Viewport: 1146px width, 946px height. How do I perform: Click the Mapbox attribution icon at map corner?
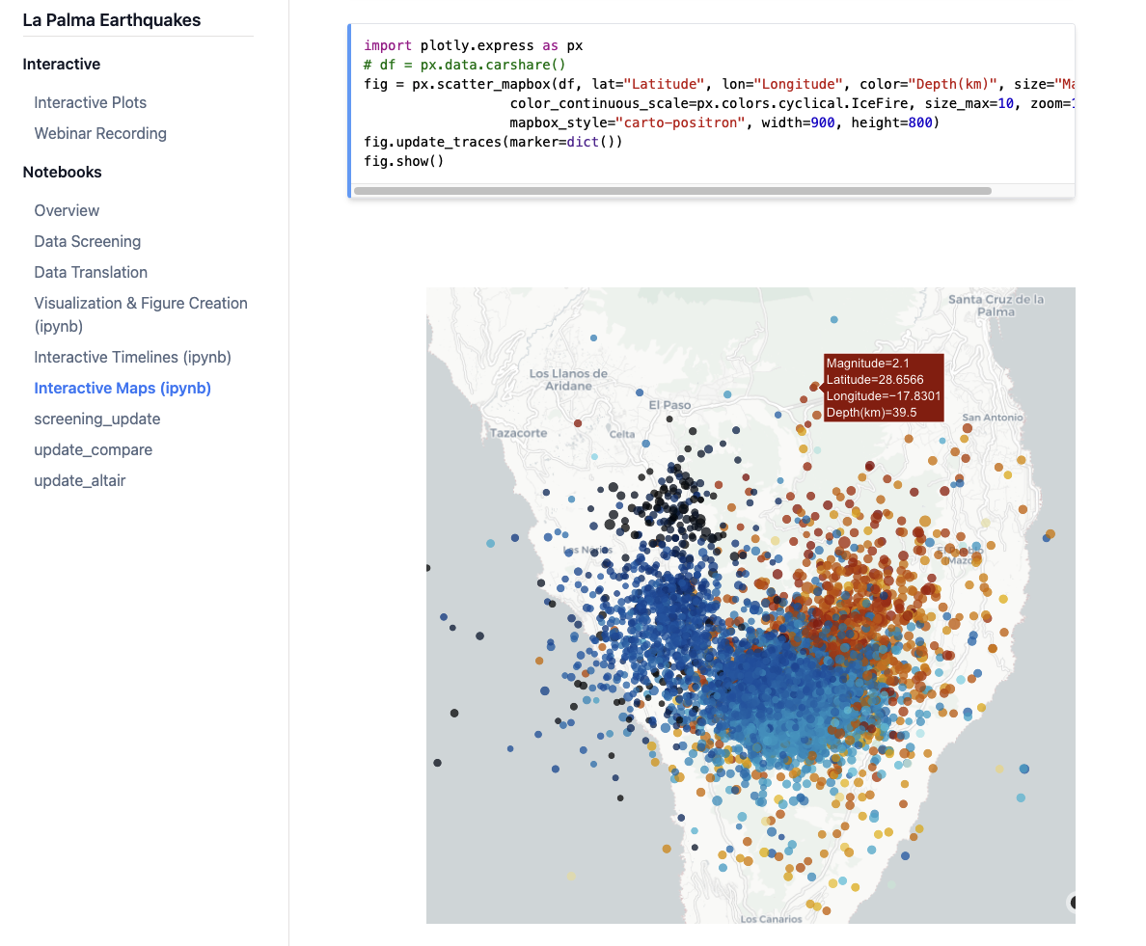point(1072,902)
